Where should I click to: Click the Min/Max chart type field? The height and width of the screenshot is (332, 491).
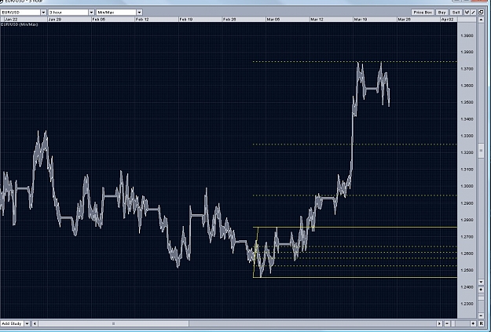pyautogui.click(x=116, y=13)
